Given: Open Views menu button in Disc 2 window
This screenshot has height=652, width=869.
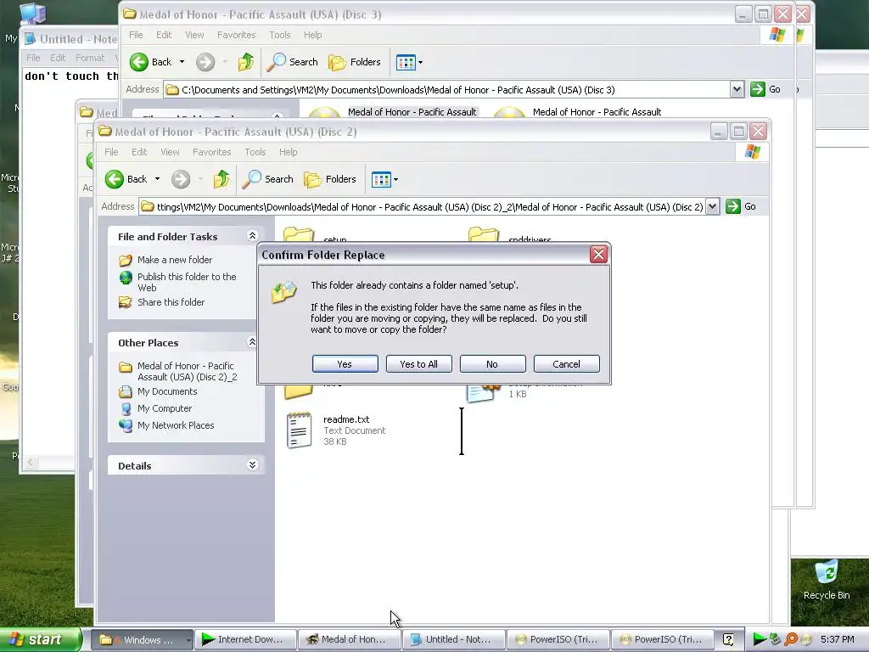Looking at the screenshot, I should (x=384, y=179).
